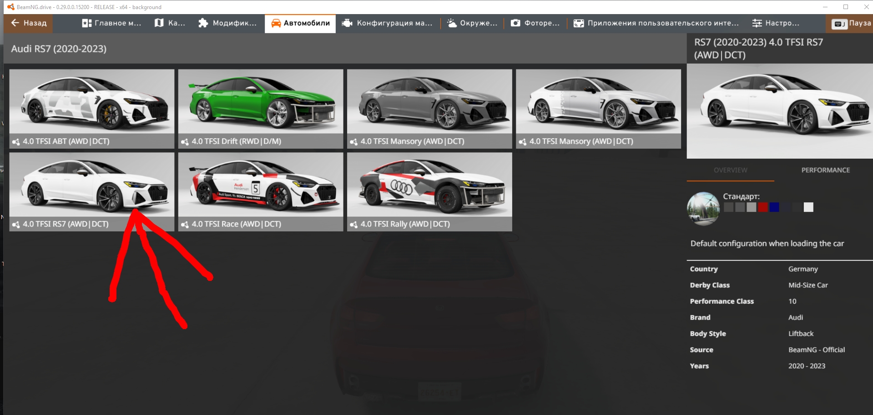Pick the light gray paint color swatch
873x415 pixels.
pos(752,207)
